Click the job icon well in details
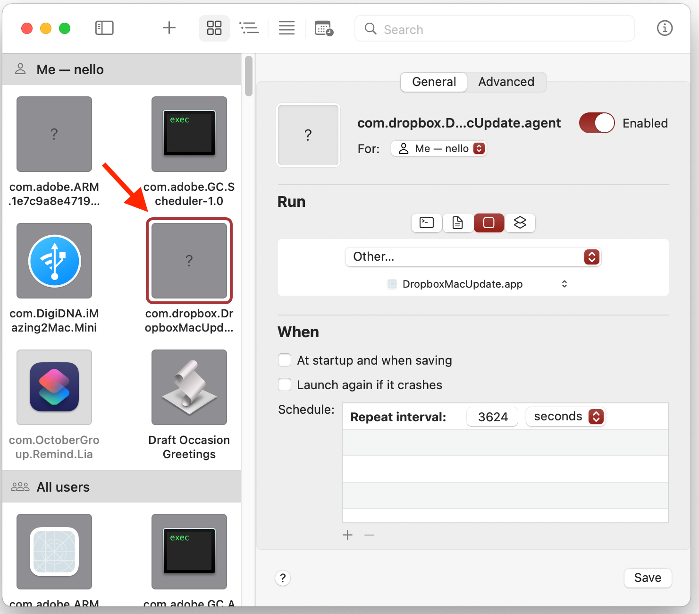The width and height of the screenshot is (699, 614). [x=308, y=135]
